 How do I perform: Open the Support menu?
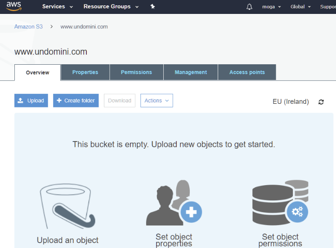(x=328, y=7)
